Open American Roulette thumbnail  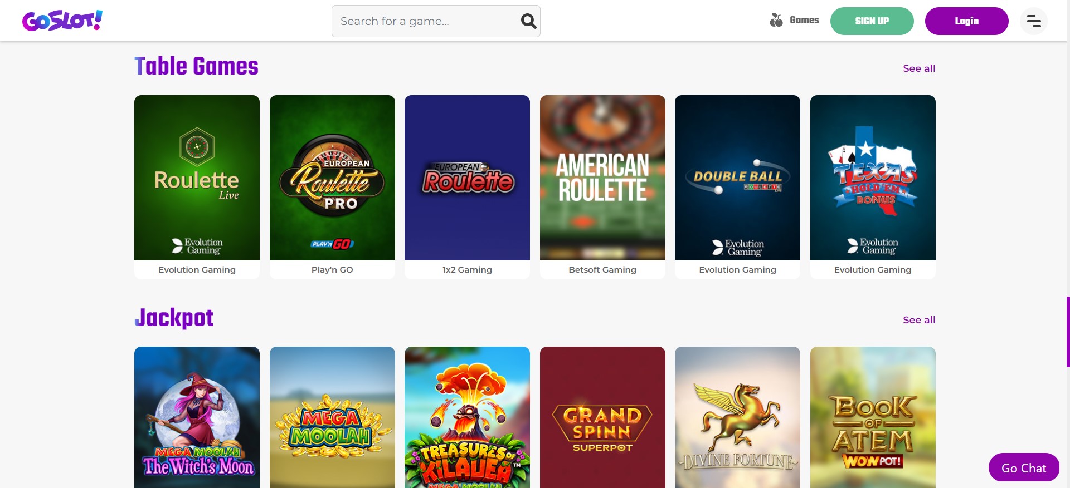click(602, 178)
